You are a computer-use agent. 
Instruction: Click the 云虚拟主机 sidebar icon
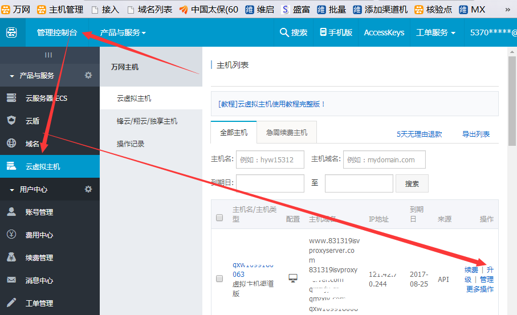coord(11,166)
